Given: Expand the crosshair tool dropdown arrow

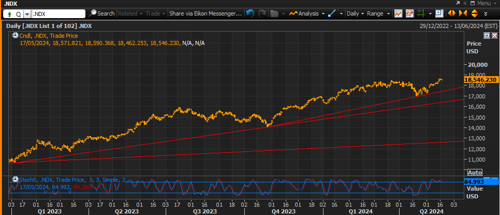Looking at the screenshot, I should click(x=430, y=13).
